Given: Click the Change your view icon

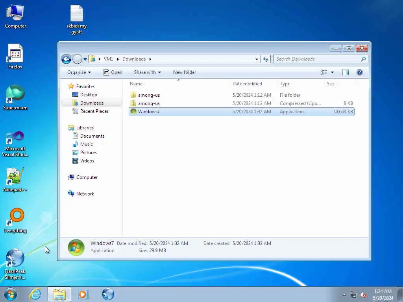Looking at the screenshot, I should [324, 72].
